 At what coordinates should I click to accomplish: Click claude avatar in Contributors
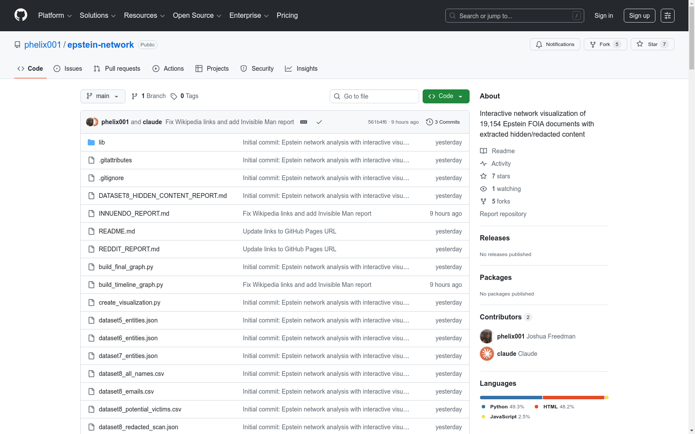point(487,354)
